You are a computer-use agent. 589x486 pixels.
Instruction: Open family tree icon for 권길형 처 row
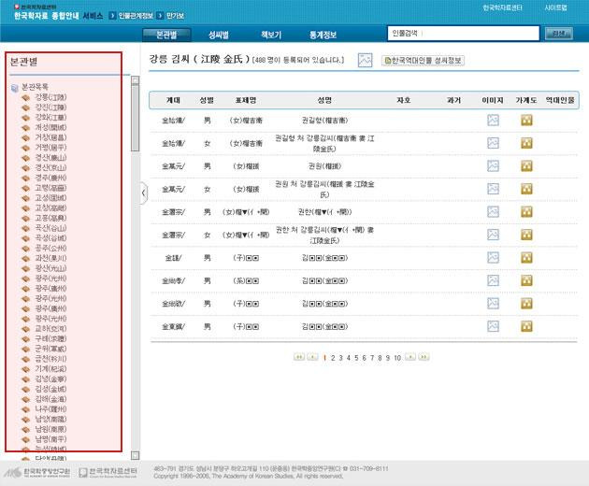click(x=526, y=143)
